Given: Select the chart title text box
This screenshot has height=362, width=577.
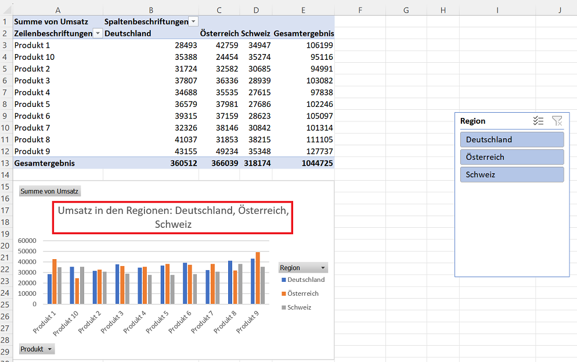Looking at the screenshot, I should point(172,217).
